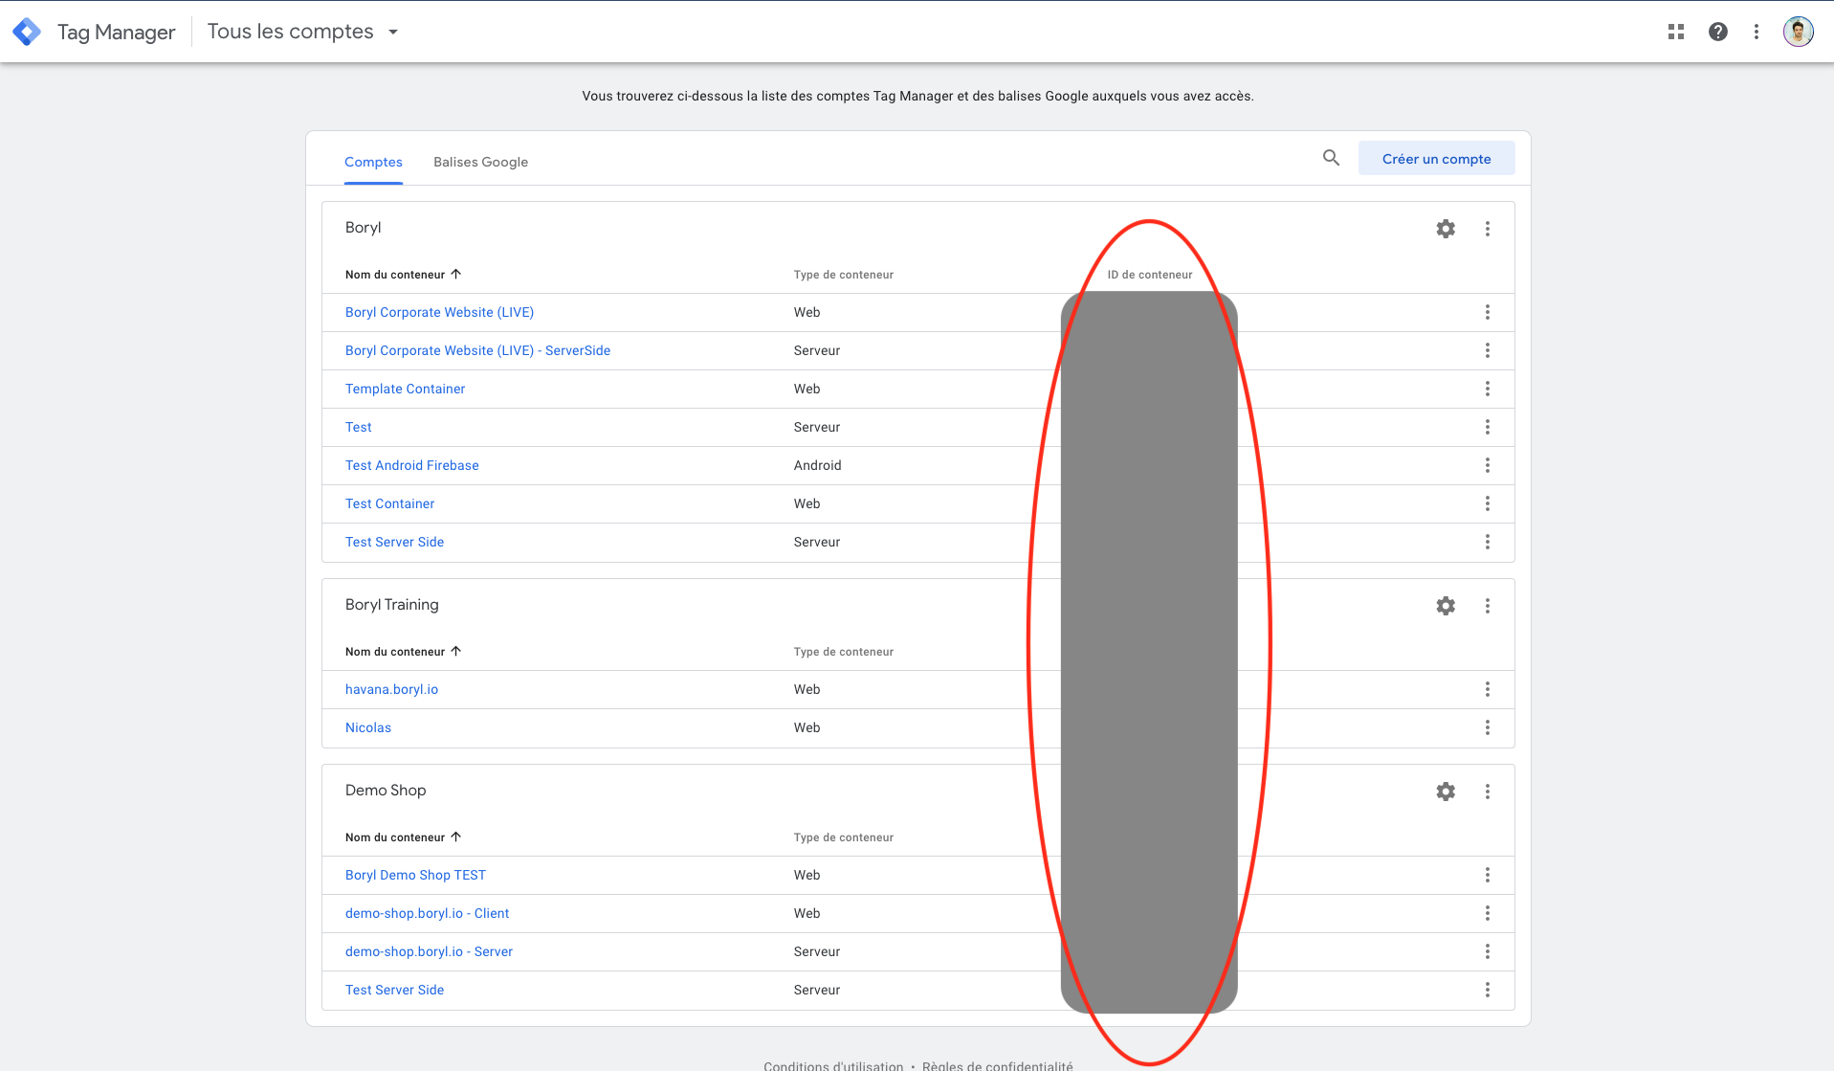This screenshot has height=1071, width=1834.
Task: Open the three-dot menu for Boryl Corporate Website (LIVE)
Action: [x=1488, y=312]
